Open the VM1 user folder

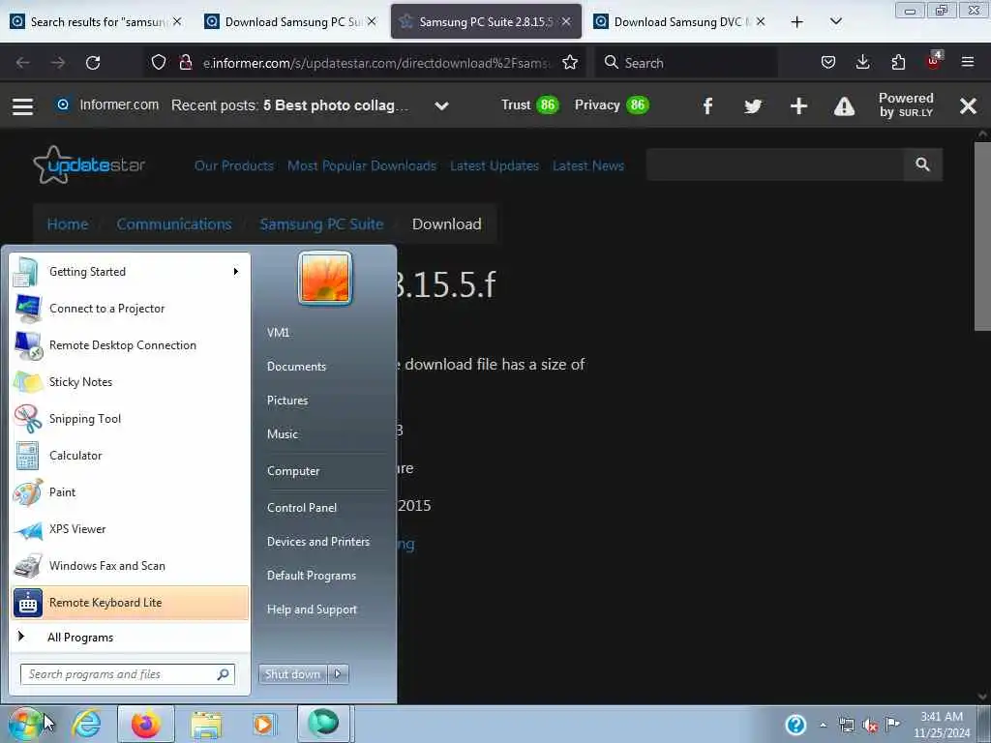(x=278, y=333)
